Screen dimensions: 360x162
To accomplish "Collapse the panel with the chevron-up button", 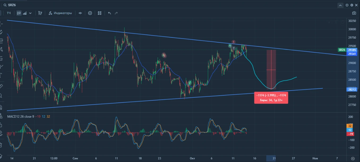I will pyautogui.click(x=340, y=5).
